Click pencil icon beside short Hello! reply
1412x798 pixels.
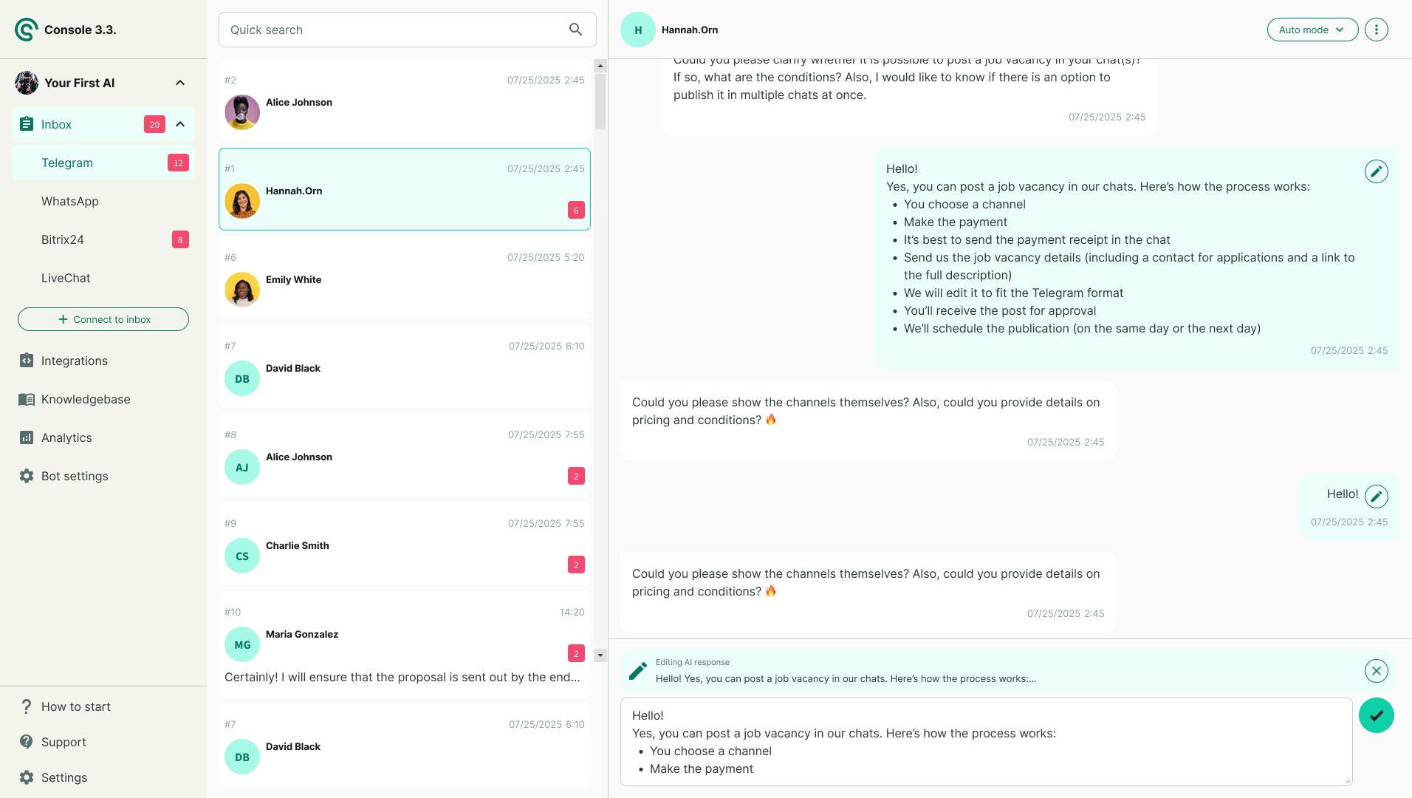(x=1376, y=497)
